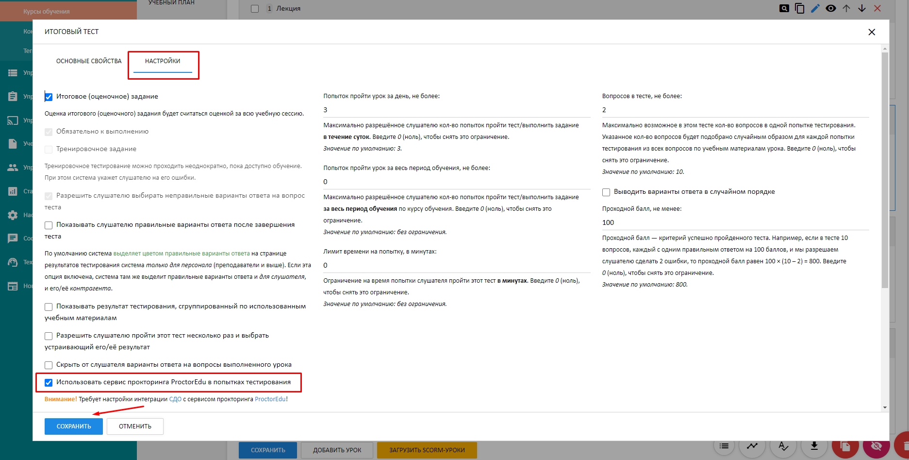This screenshot has height=460, width=909.
Task: Click the preview search icon in Лекция row
Action: click(784, 8)
